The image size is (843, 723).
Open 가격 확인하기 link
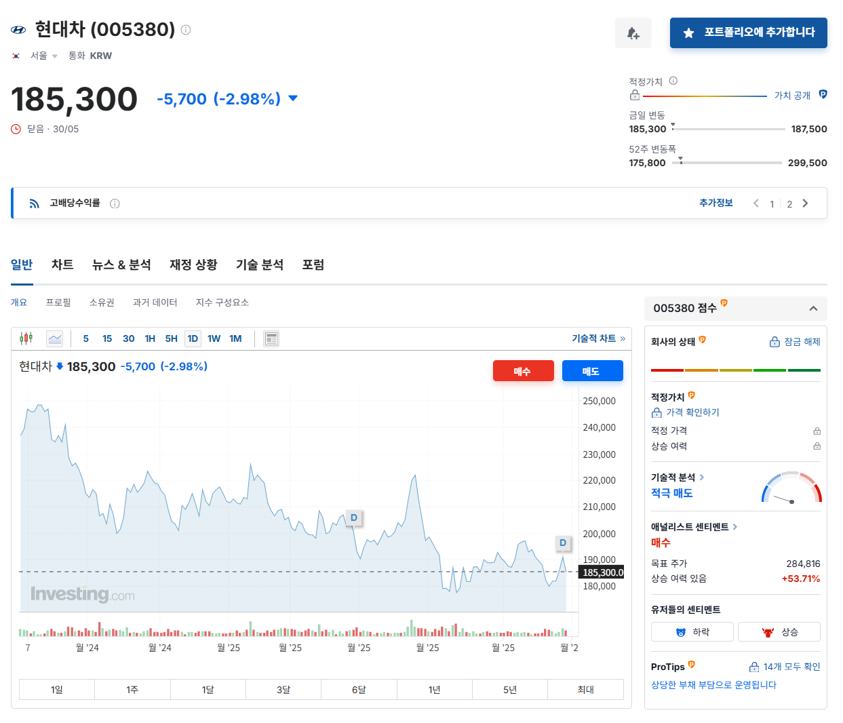point(686,412)
